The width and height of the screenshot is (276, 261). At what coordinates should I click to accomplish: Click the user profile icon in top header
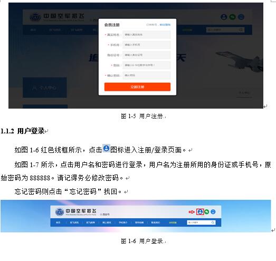[224, 17]
